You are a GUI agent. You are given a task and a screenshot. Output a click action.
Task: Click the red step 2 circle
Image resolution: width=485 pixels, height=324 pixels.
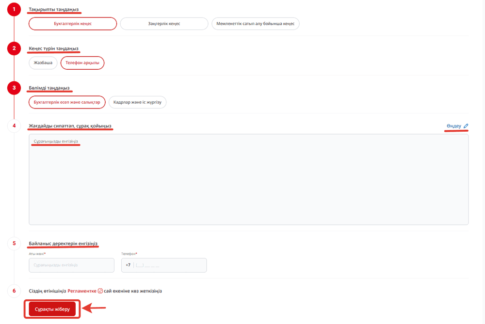(14, 48)
